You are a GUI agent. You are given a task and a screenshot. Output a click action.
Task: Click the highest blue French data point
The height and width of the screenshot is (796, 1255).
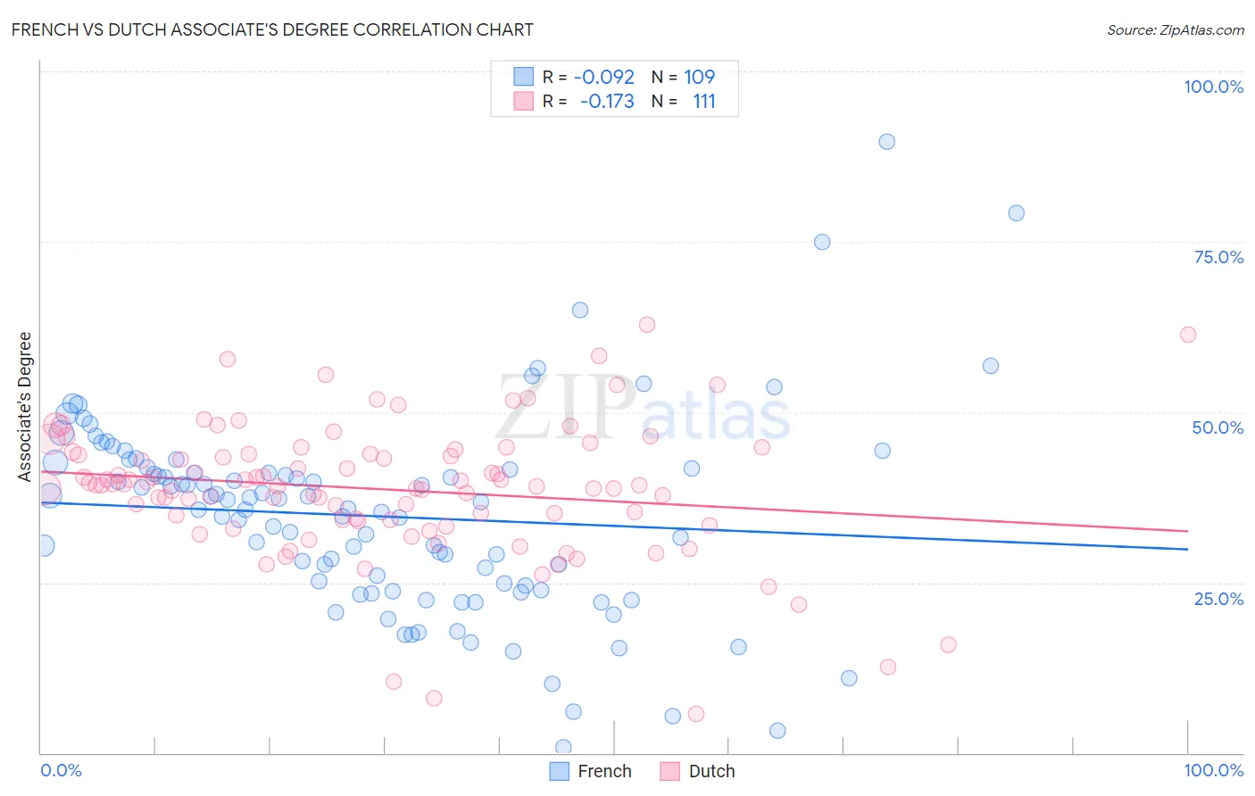click(x=886, y=141)
